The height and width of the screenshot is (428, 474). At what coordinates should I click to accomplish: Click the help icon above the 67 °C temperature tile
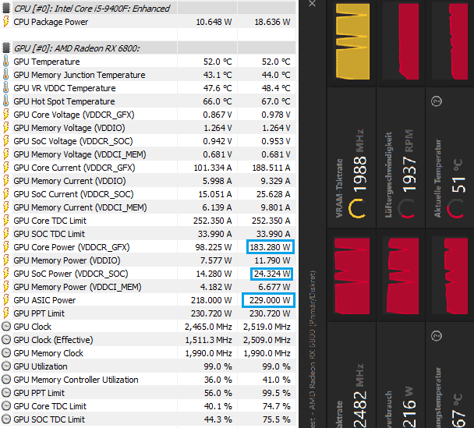(437, 335)
